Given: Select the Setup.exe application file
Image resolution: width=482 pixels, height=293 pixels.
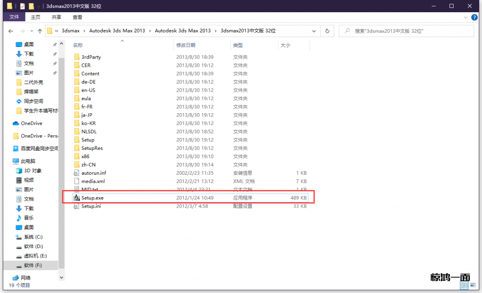Looking at the screenshot, I should (92, 198).
